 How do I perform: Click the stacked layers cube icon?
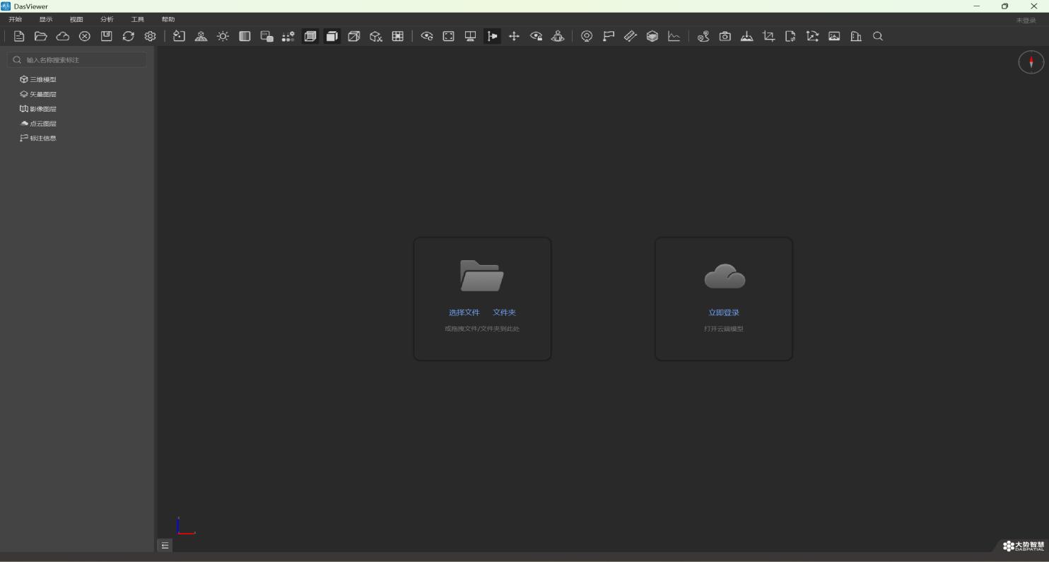click(652, 36)
